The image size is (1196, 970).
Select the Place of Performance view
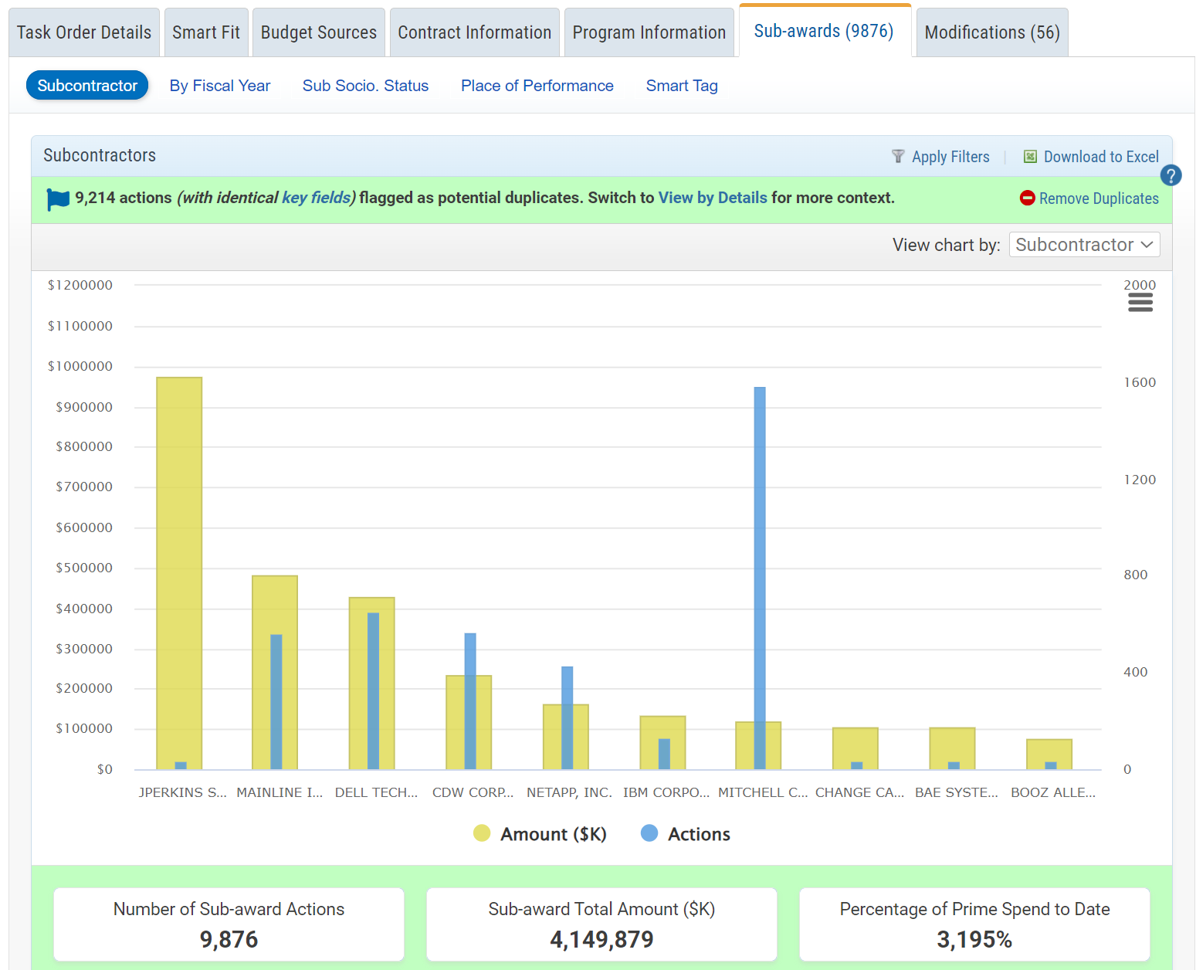click(537, 86)
